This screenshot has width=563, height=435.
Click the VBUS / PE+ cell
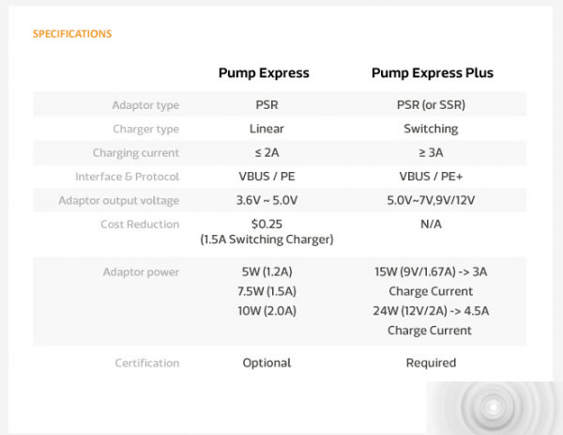click(x=431, y=177)
